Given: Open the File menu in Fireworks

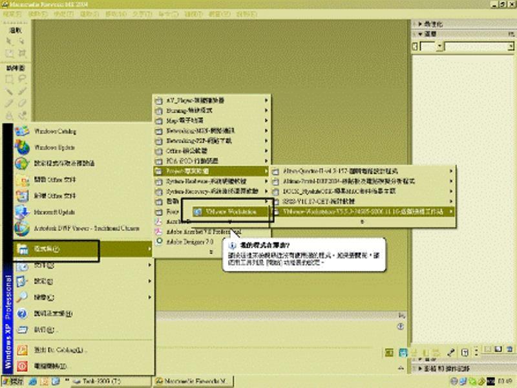Looking at the screenshot, I should [x=12, y=14].
